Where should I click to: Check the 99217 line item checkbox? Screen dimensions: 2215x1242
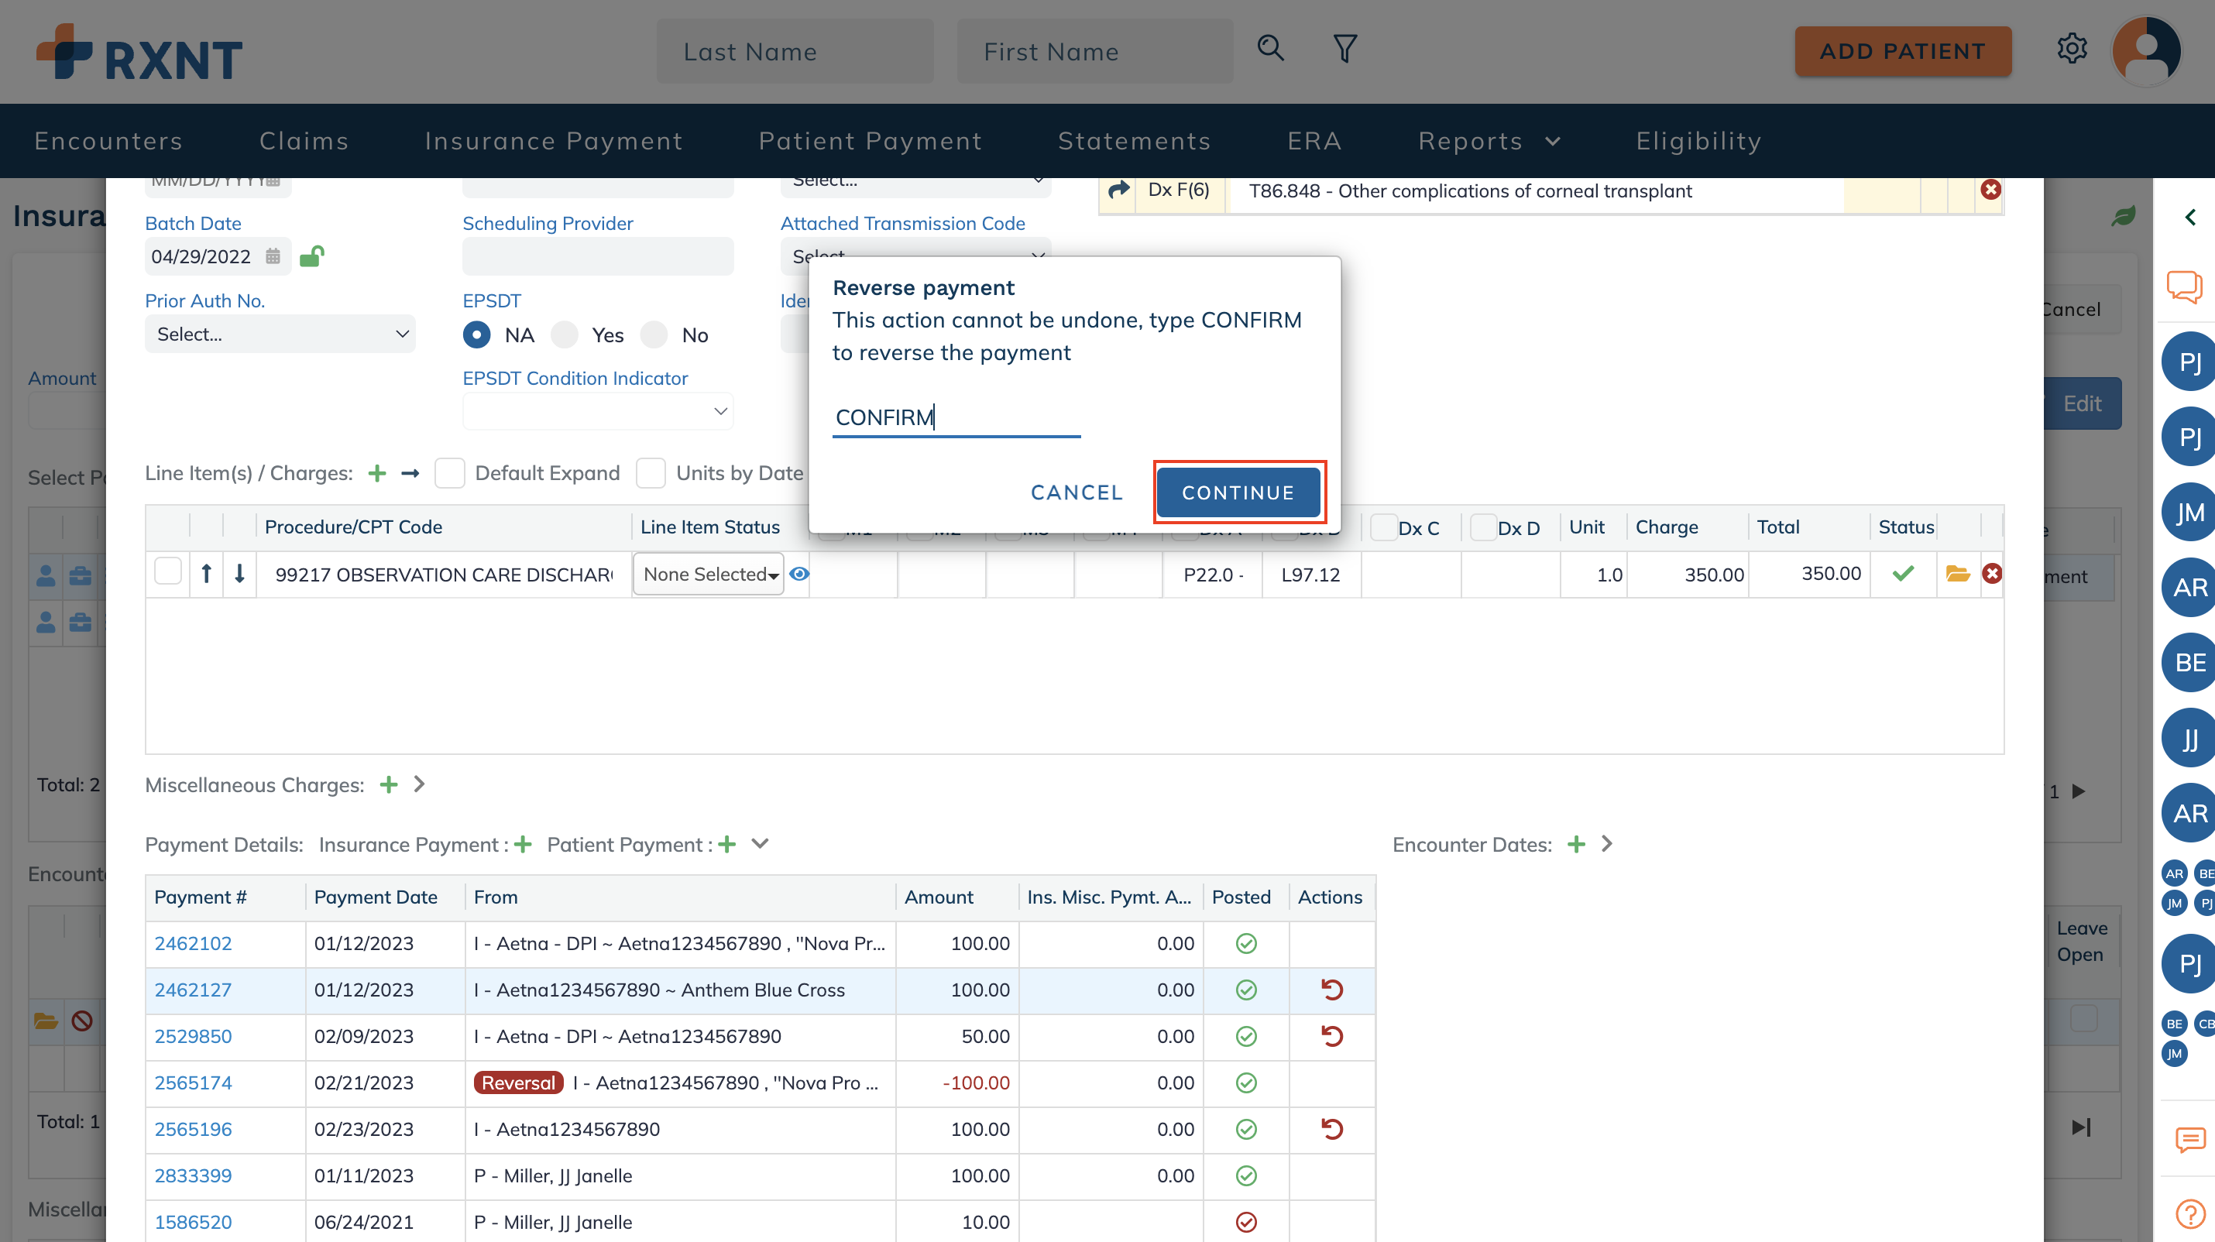click(167, 571)
